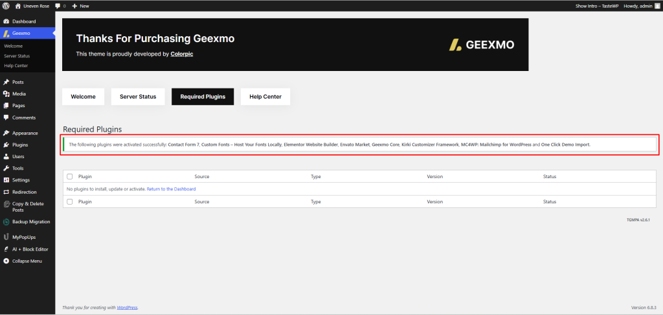
Task: Follow the Colorpic developer link
Action: [181, 54]
